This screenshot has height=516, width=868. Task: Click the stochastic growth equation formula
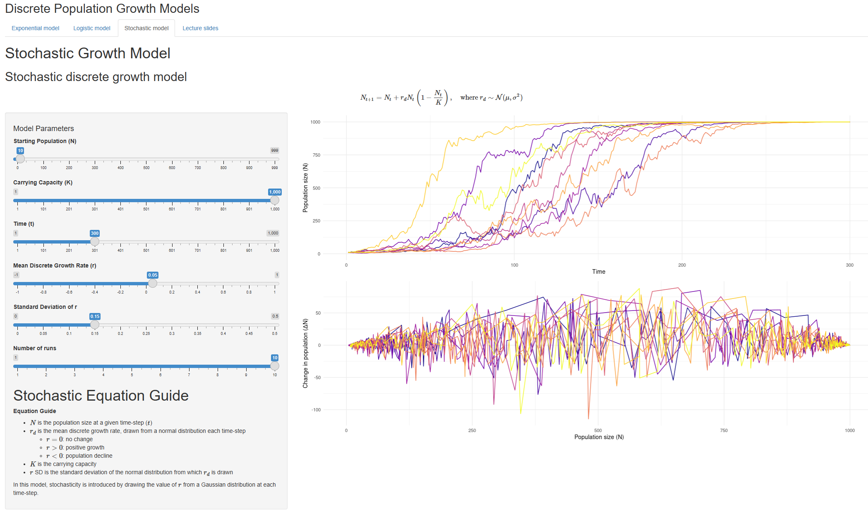(x=441, y=98)
